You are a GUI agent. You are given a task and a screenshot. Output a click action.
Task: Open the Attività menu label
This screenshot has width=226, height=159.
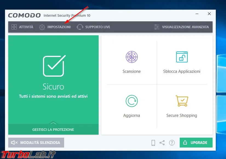pos(26,27)
